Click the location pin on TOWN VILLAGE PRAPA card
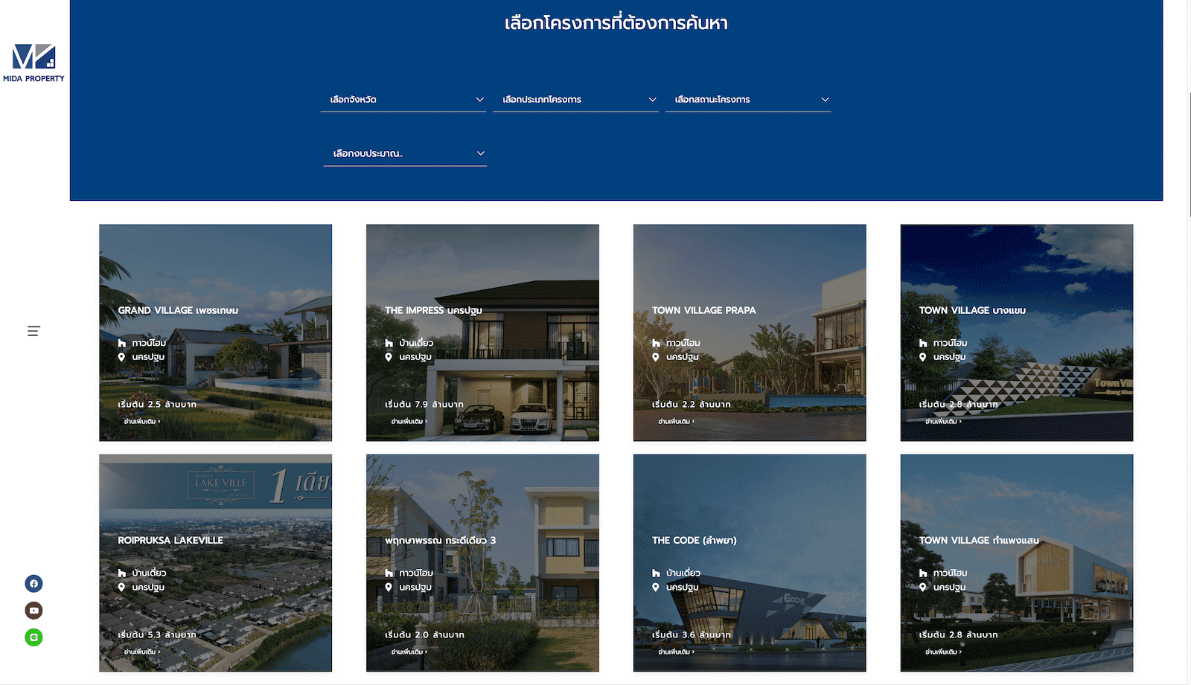This screenshot has height=685, width=1191. (x=656, y=357)
